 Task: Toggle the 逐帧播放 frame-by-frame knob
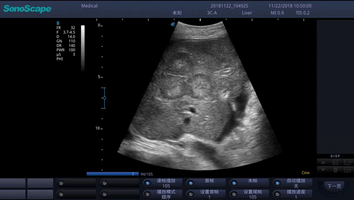(x=162, y=183)
